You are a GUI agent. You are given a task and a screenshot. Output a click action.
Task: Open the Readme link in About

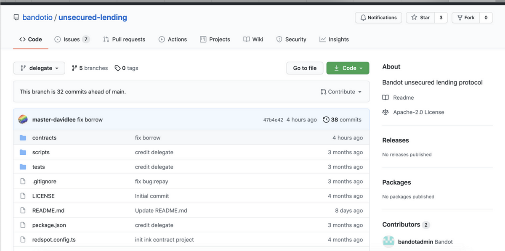[404, 98]
